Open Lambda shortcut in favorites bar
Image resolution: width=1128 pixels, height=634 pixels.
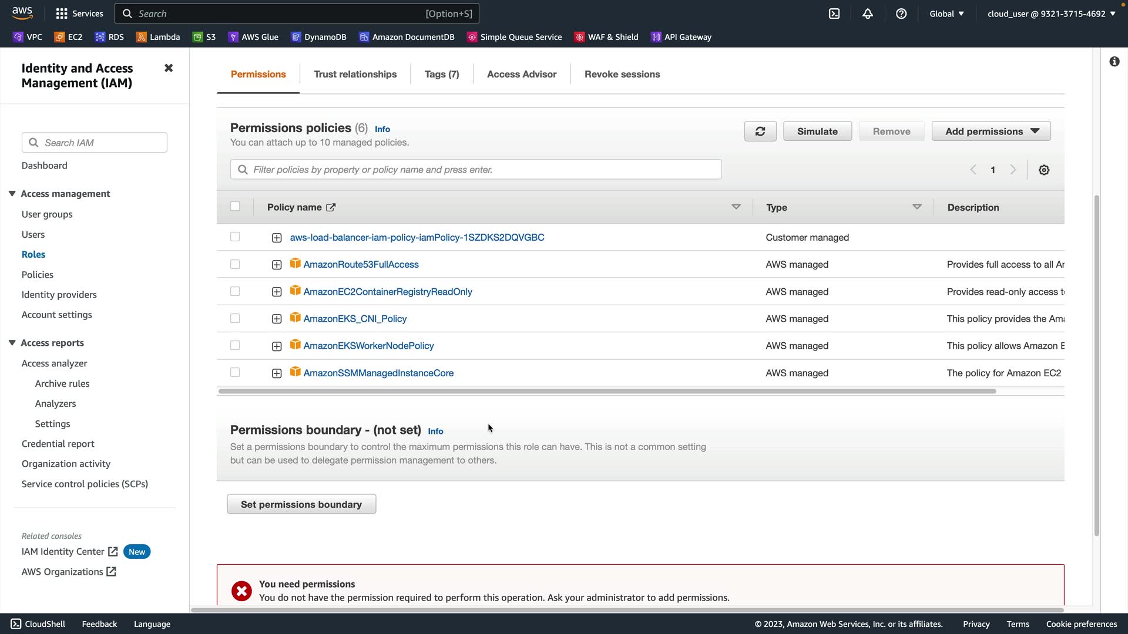(x=158, y=37)
